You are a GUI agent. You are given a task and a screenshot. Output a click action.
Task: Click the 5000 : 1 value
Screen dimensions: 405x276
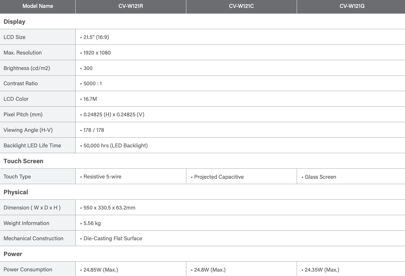pyautogui.click(x=93, y=84)
